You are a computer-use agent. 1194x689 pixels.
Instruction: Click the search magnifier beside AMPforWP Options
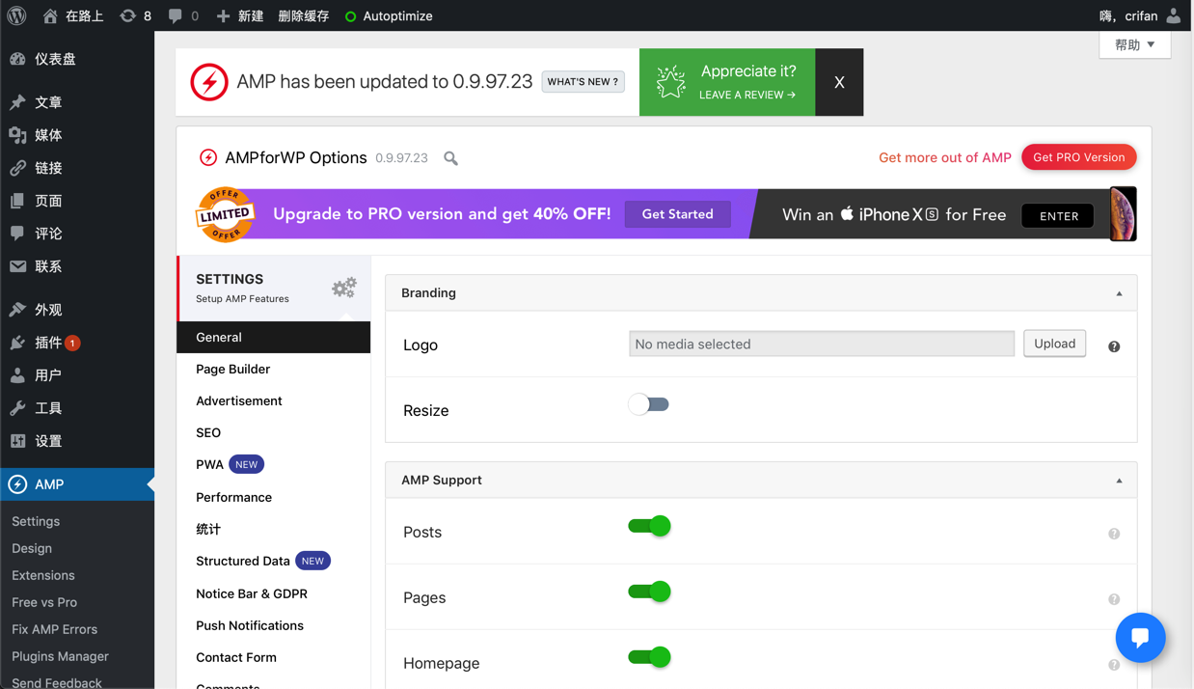pos(450,158)
